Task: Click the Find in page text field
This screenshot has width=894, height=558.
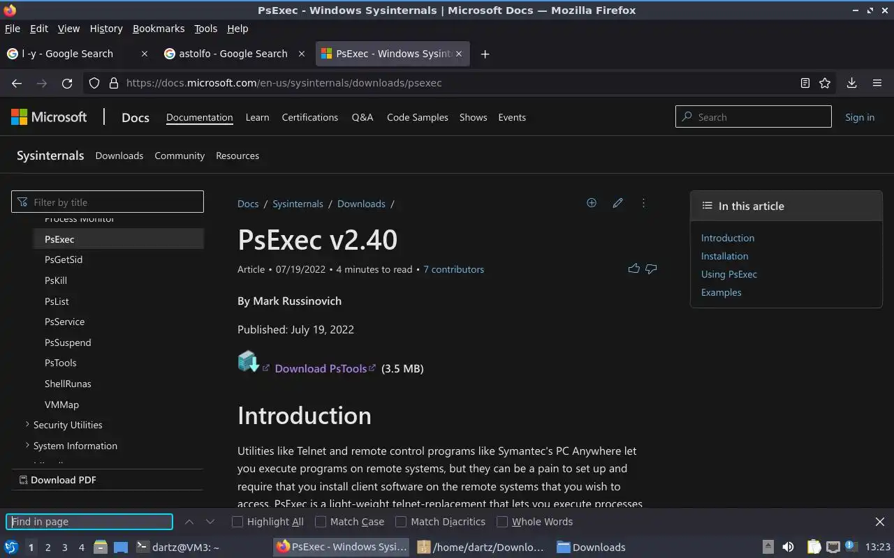Action: [x=89, y=522]
